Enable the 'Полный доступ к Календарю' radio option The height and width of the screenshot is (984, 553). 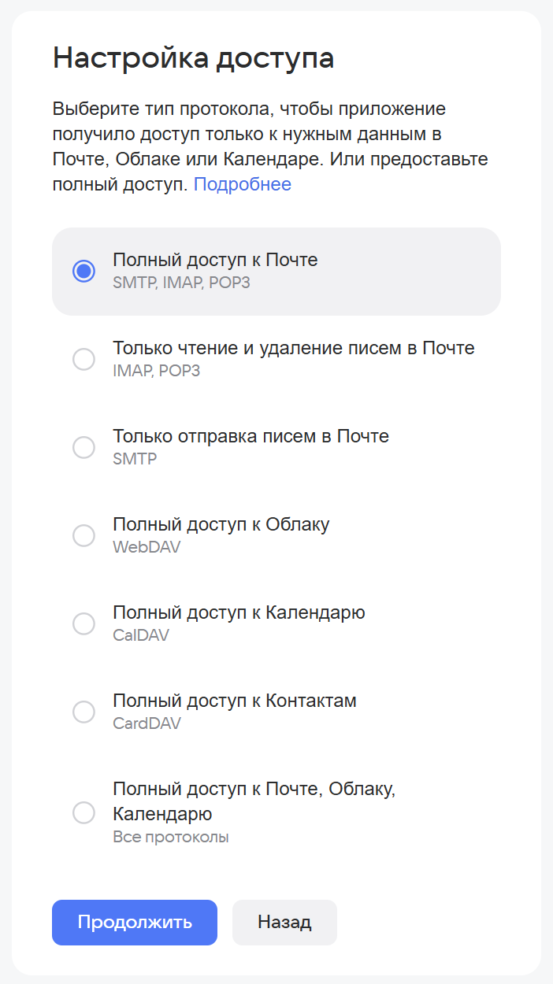(84, 623)
